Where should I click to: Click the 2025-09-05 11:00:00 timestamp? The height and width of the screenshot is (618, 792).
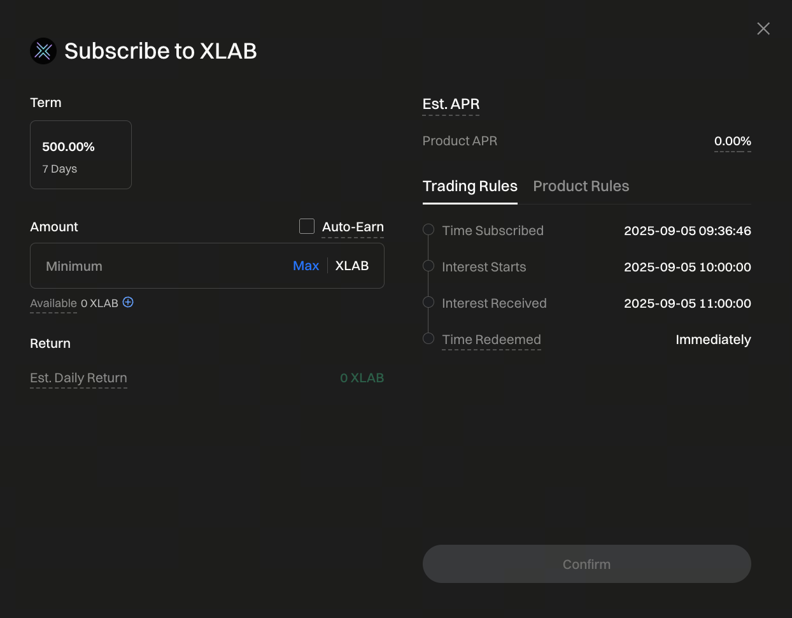click(x=688, y=303)
